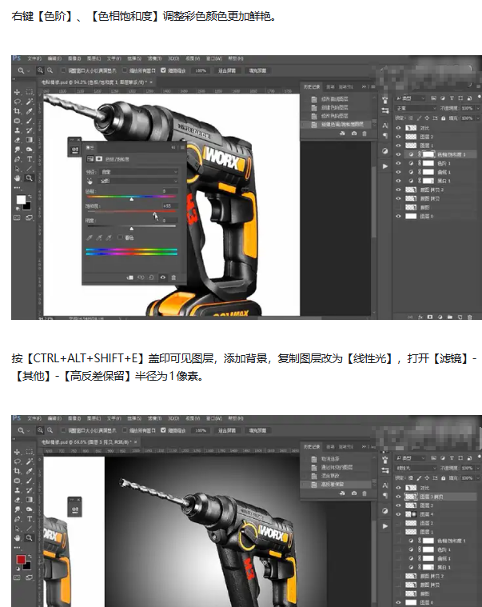Select the Magic Wand tool in first screenshot
This screenshot has height=607, width=482.
[30, 102]
